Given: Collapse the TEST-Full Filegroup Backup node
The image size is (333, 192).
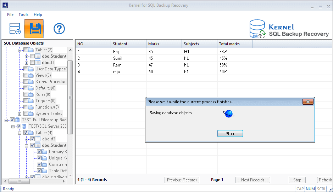Looking at the screenshot, I should (6, 120).
